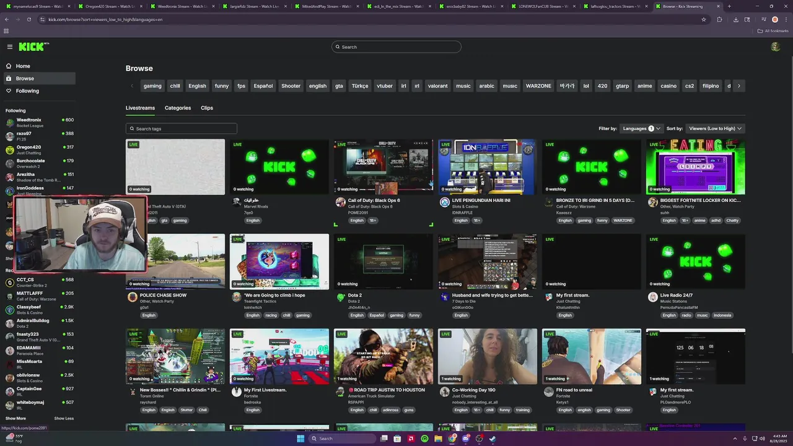
Task: Go back in browser history
Action: click(6, 19)
